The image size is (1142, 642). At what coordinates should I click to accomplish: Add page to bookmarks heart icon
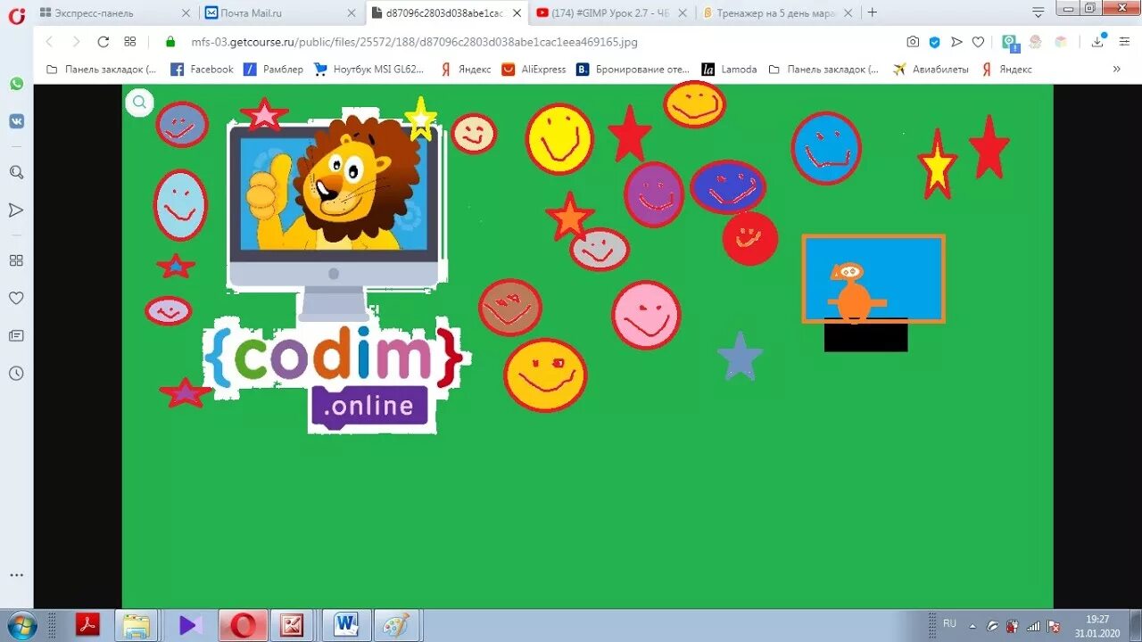pos(978,42)
